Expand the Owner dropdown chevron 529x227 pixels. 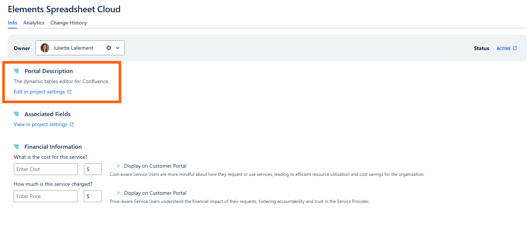click(118, 48)
